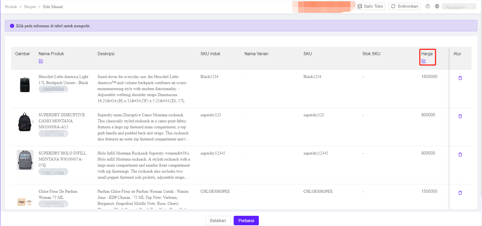
Task: Open the language globe icon
Action: point(437,6)
